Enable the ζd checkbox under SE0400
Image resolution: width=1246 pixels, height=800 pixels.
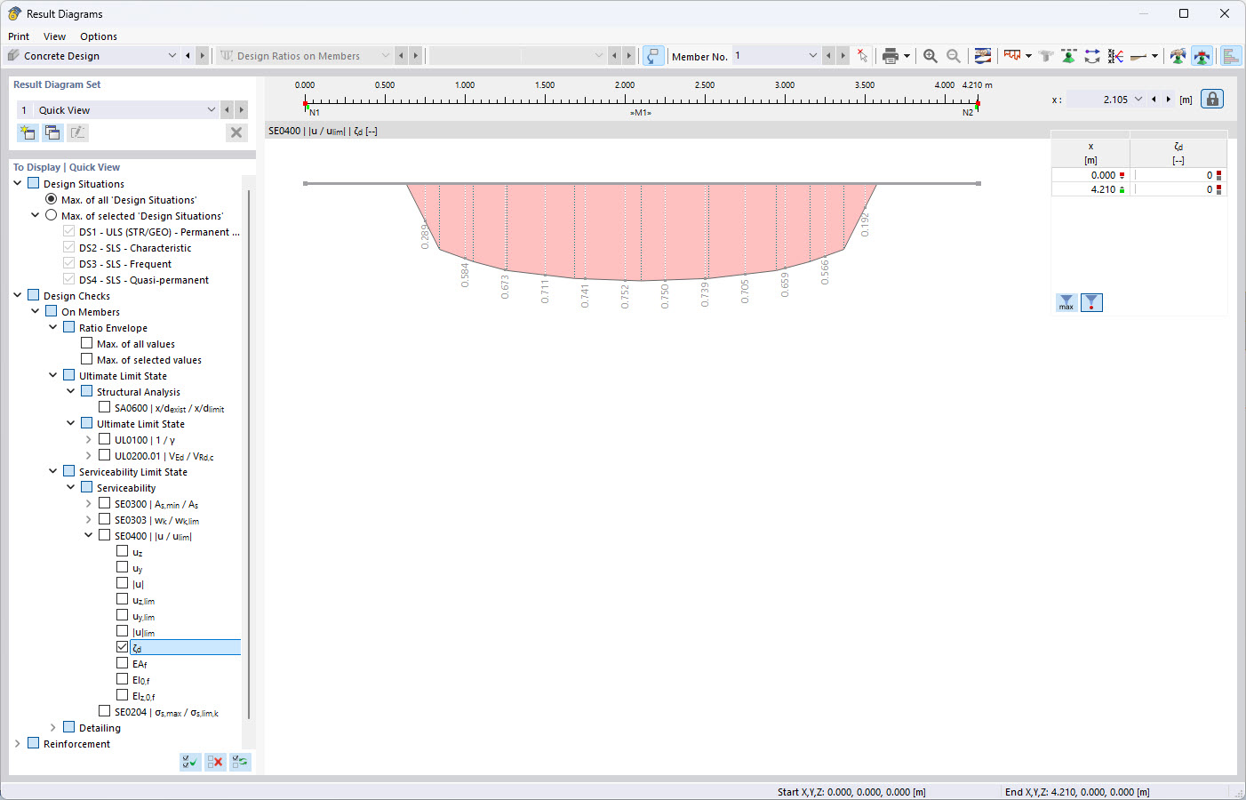coord(123,646)
